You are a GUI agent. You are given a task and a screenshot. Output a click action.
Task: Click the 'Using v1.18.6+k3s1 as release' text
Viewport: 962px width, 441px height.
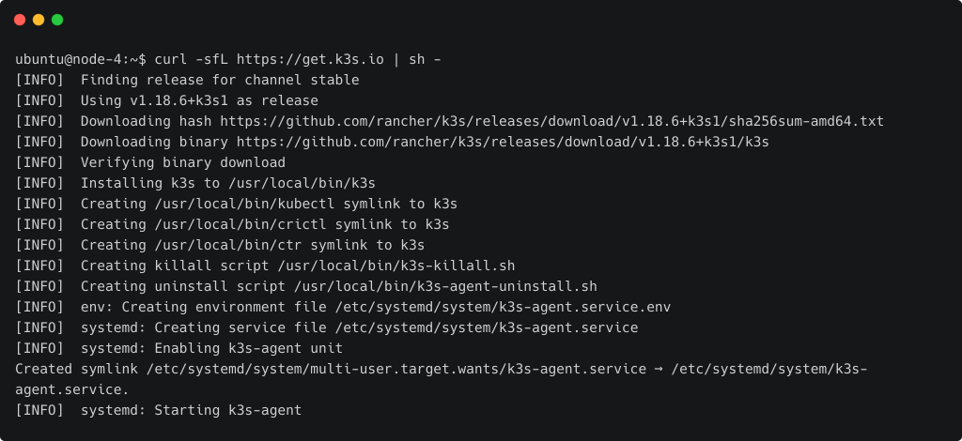(199, 101)
